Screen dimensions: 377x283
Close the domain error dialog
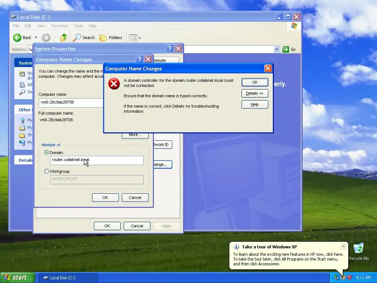tap(268, 69)
